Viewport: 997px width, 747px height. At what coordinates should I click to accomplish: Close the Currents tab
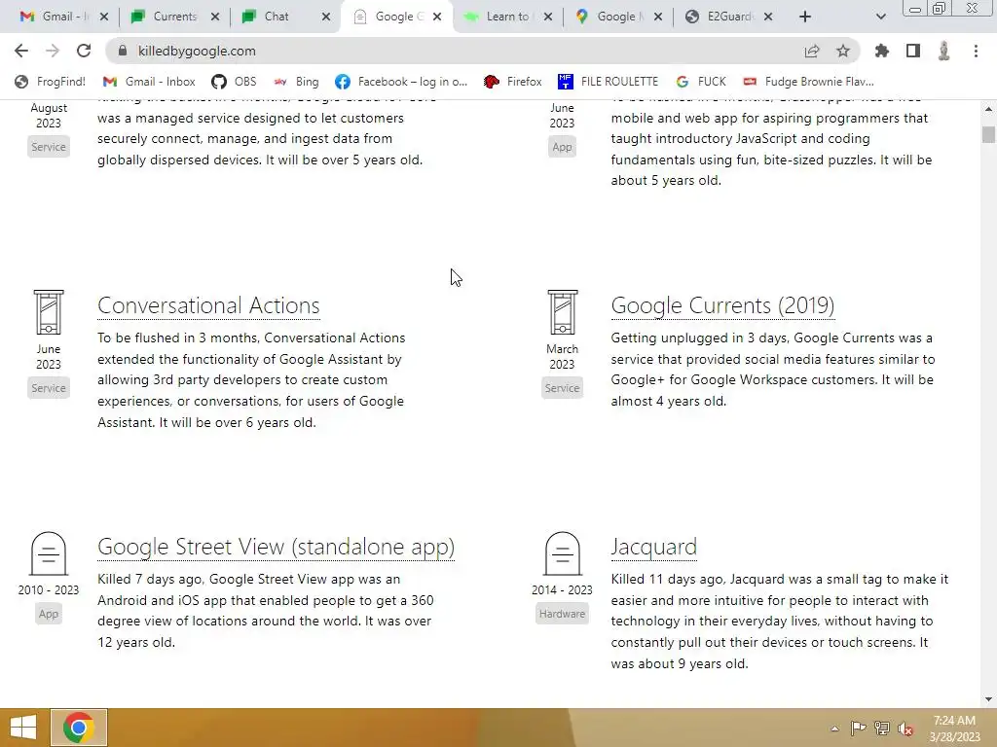pyautogui.click(x=215, y=17)
